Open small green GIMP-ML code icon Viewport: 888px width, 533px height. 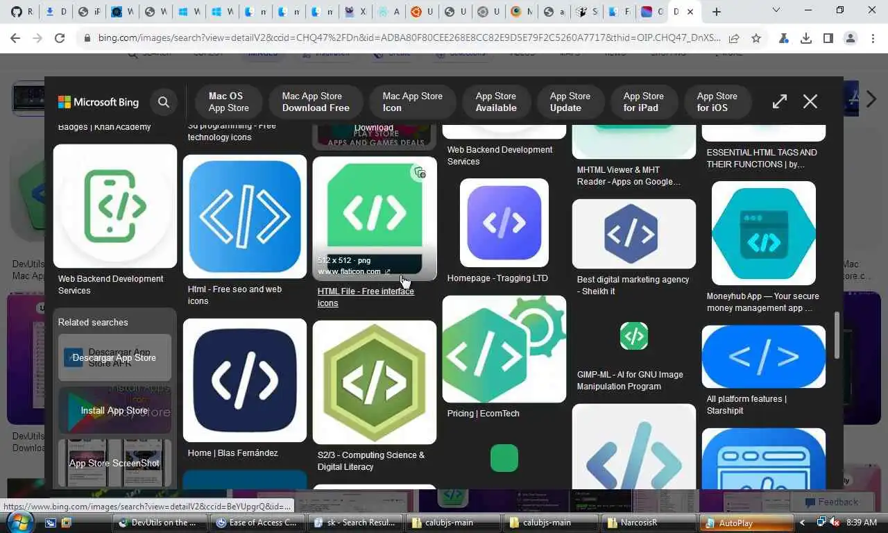[634, 336]
